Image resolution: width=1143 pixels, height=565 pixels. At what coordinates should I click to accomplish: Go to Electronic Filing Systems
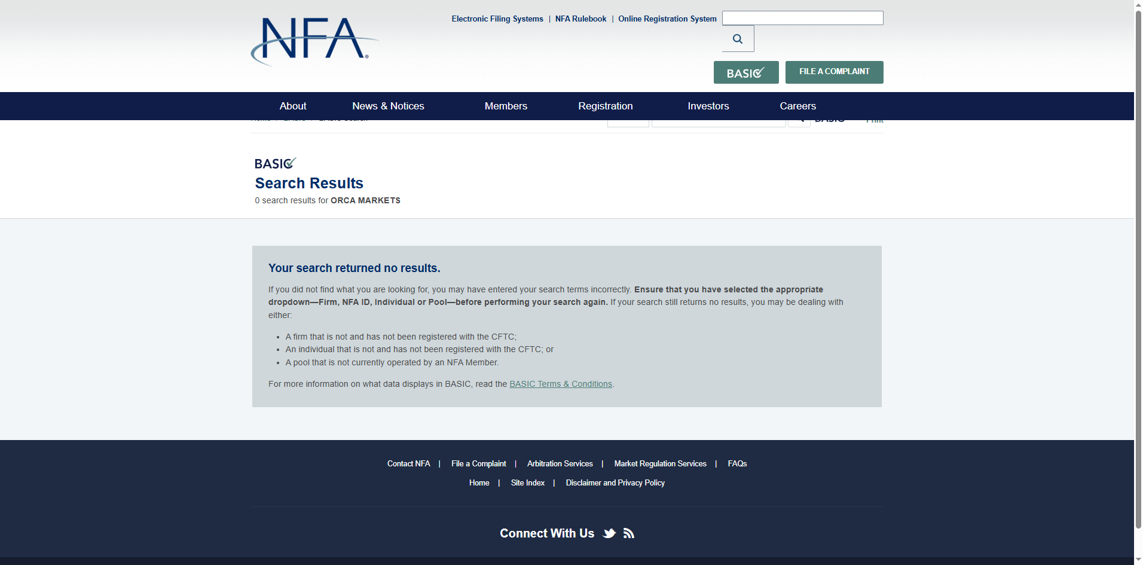pyautogui.click(x=497, y=19)
